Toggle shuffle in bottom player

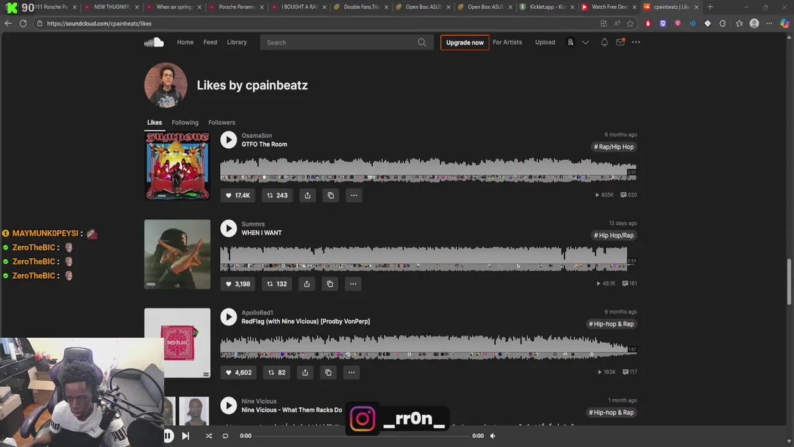tap(208, 436)
